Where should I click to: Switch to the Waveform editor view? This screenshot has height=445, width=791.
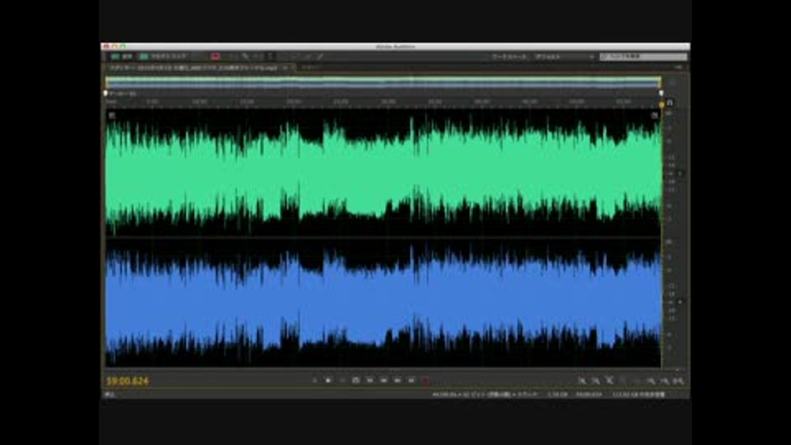click(122, 57)
